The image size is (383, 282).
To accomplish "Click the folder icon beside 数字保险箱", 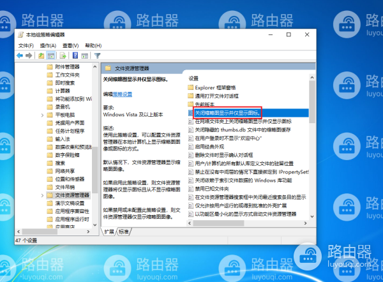I will tap(50, 155).
